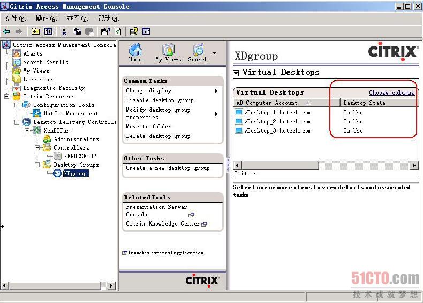This screenshot has width=423, height=303.
Task: Click the Cut scissors toolbar icon
Action: (64, 32)
